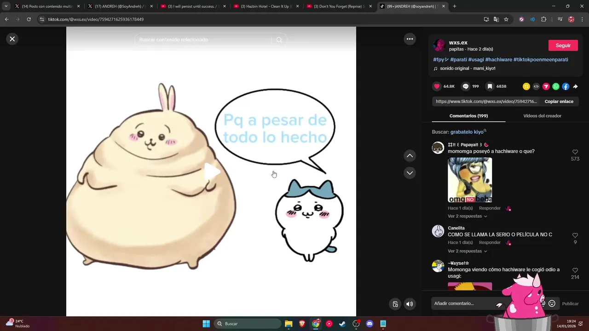
Task: Share the video to WhatsApp
Action: click(x=556, y=86)
